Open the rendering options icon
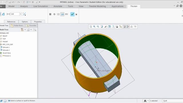The image size is (183, 103). (106, 27)
